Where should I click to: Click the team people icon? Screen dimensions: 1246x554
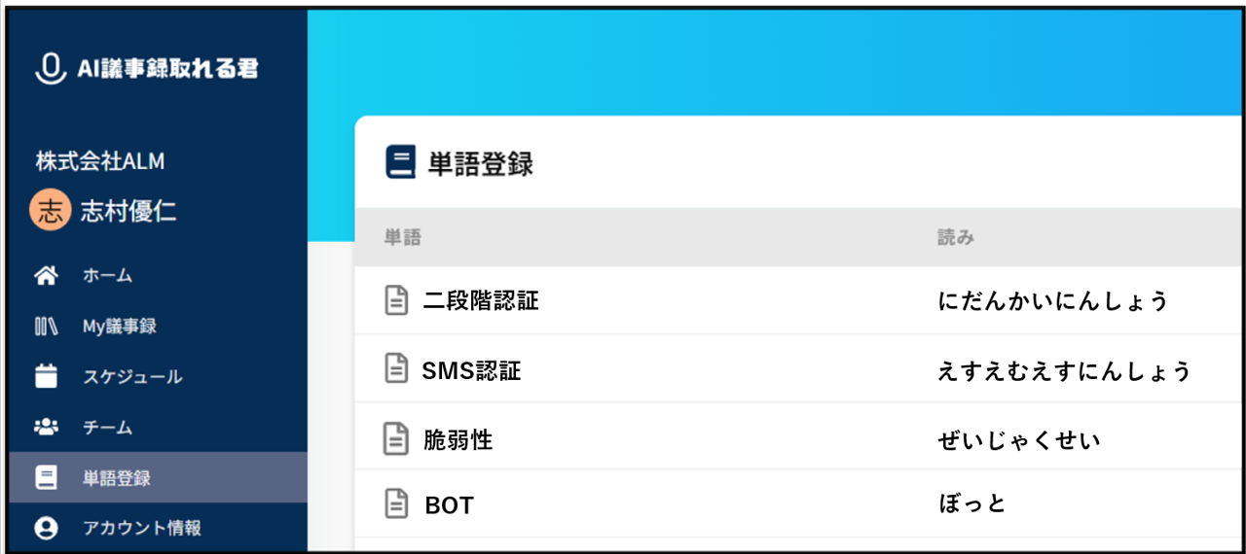[46, 428]
